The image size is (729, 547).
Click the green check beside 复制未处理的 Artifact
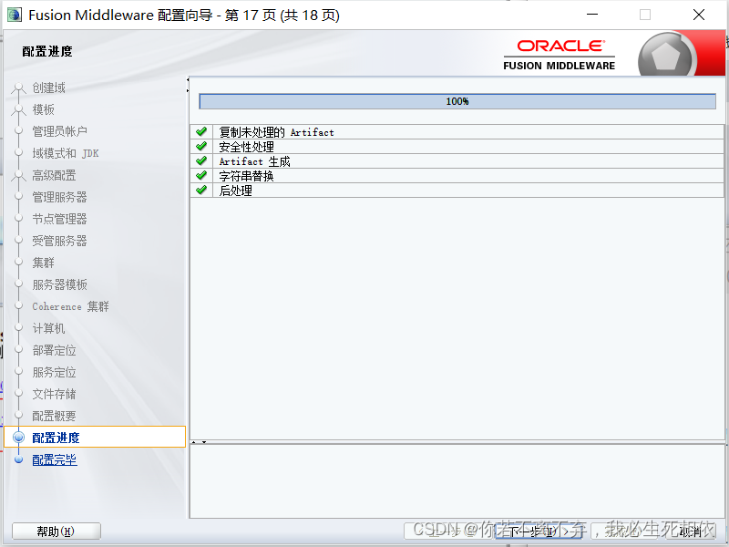coord(201,131)
